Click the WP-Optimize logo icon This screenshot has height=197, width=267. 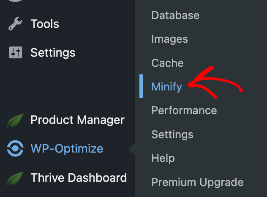coord(15,148)
